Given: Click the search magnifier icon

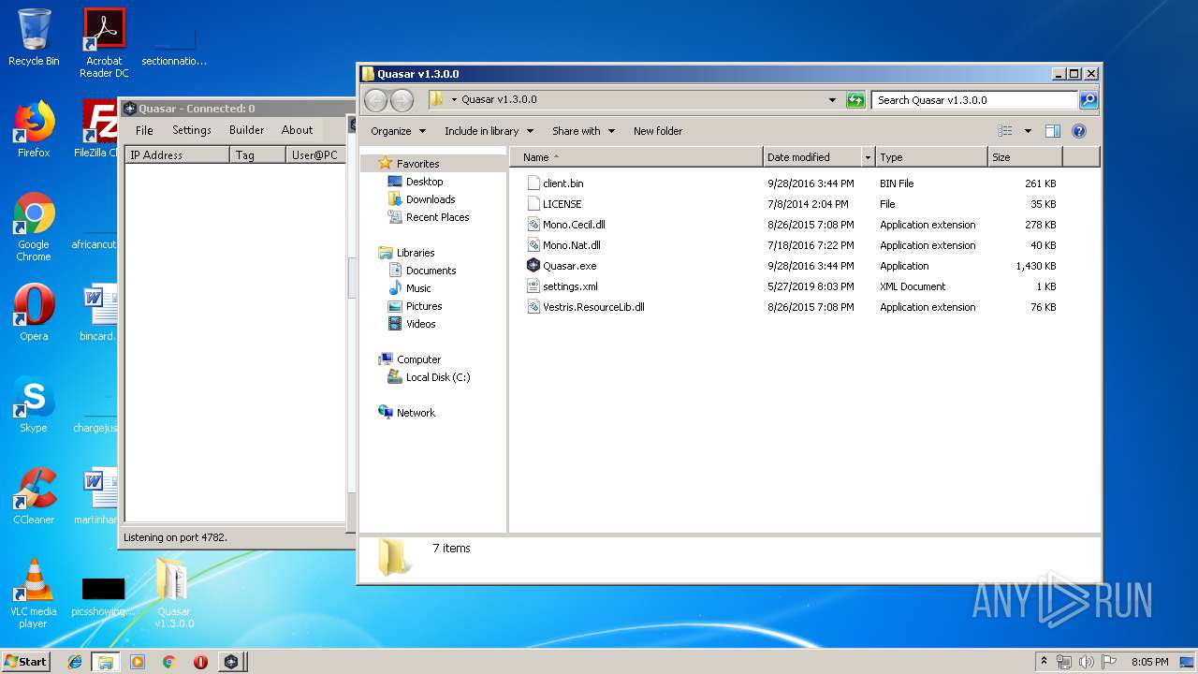Looking at the screenshot, I should click(1088, 100).
